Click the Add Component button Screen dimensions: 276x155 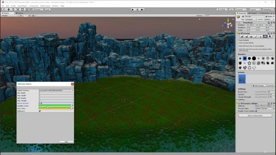pyautogui.click(x=255, y=116)
